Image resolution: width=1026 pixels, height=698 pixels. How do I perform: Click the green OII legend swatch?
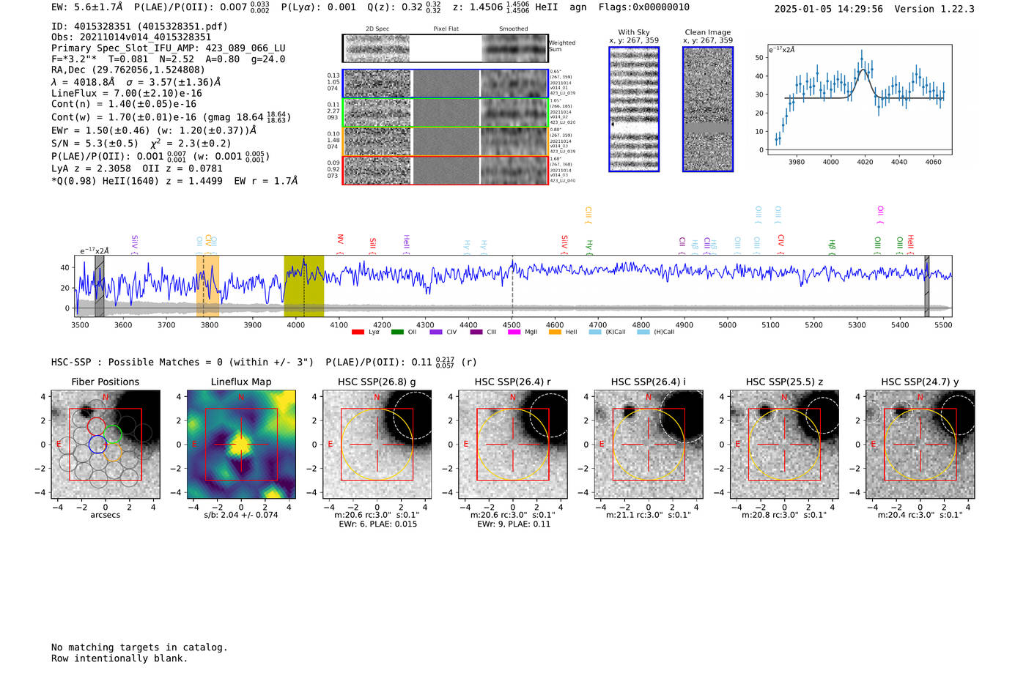click(x=397, y=333)
